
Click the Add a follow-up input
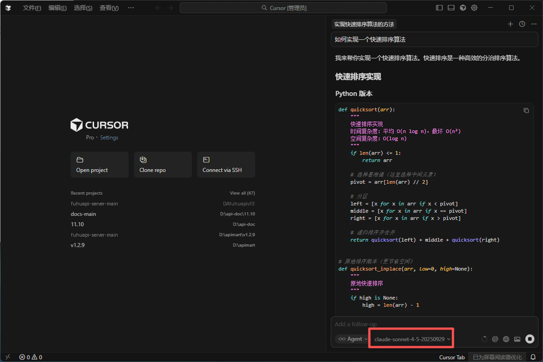coord(434,324)
